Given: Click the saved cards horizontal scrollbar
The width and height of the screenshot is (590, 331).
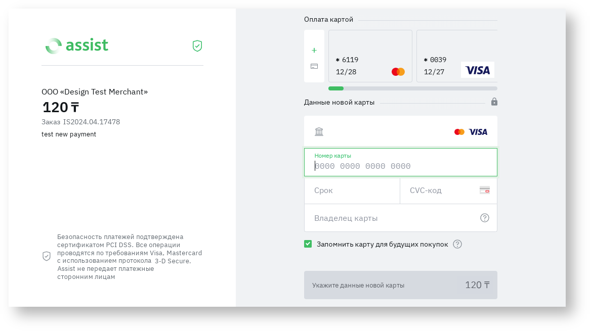Looking at the screenshot, I should point(412,88).
